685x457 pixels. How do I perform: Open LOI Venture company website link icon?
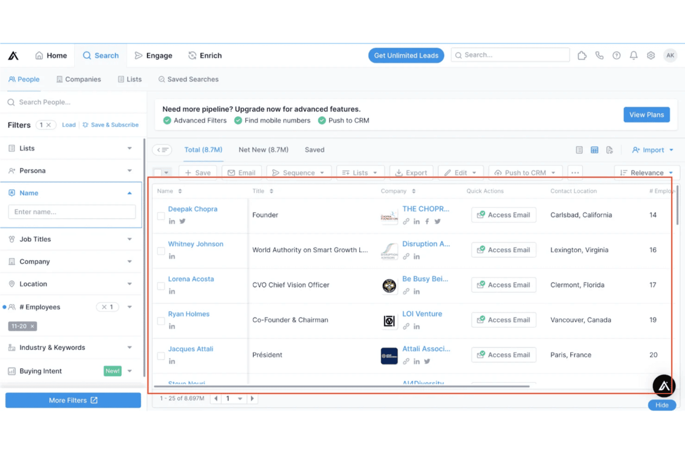tap(406, 326)
